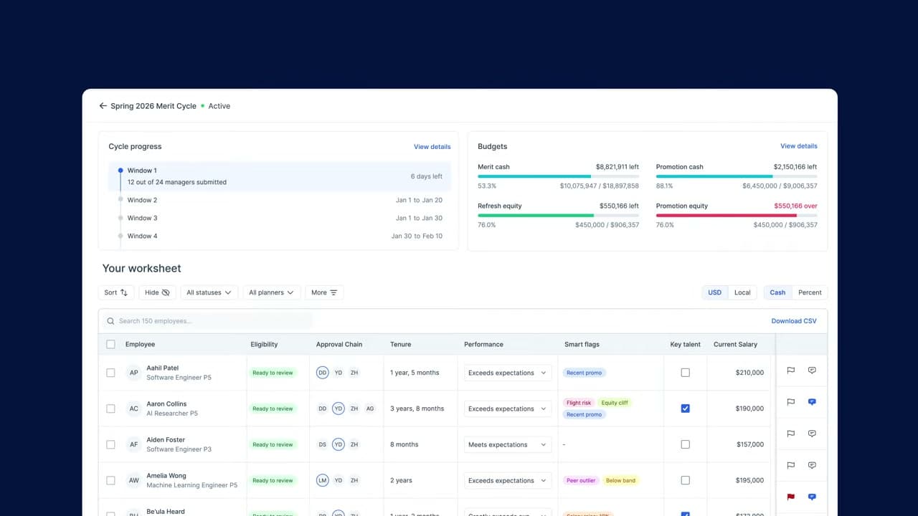Open View details for Budgets
This screenshot has height=516, width=918.
pyautogui.click(x=799, y=146)
